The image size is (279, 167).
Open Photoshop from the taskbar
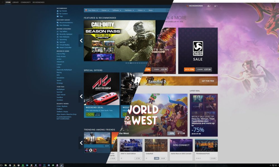44,165
